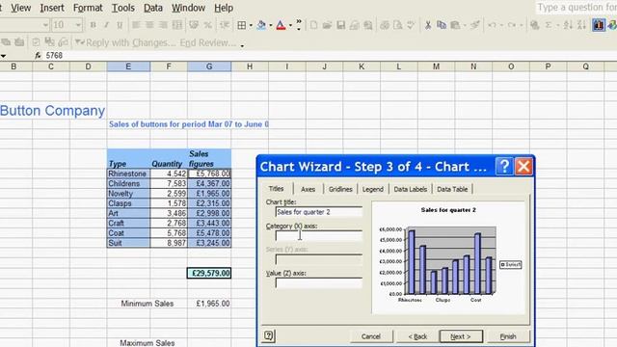Toggle Bold formatting in the toolbar
This screenshot has width=617, height=347.
click(93, 25)
